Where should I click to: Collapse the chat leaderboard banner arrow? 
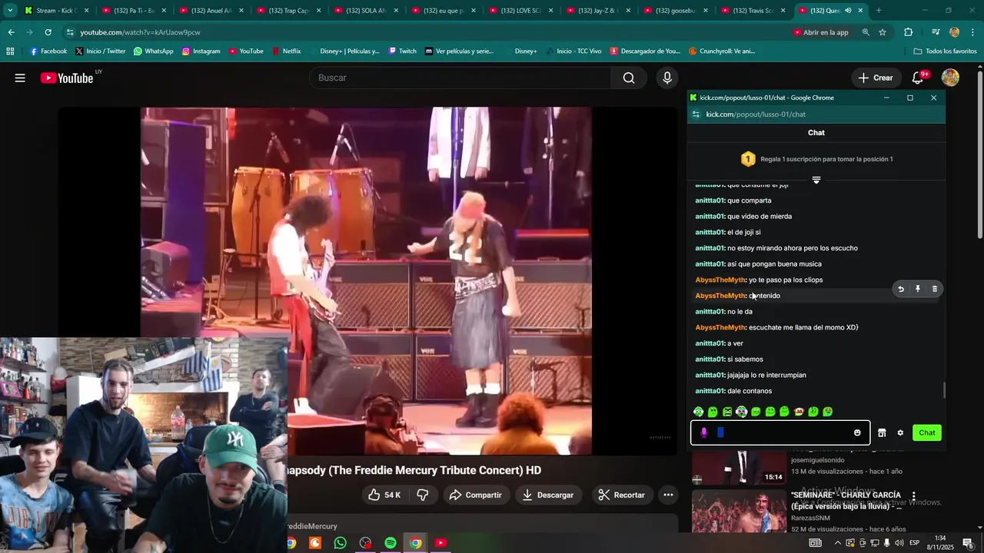[816, 180]
